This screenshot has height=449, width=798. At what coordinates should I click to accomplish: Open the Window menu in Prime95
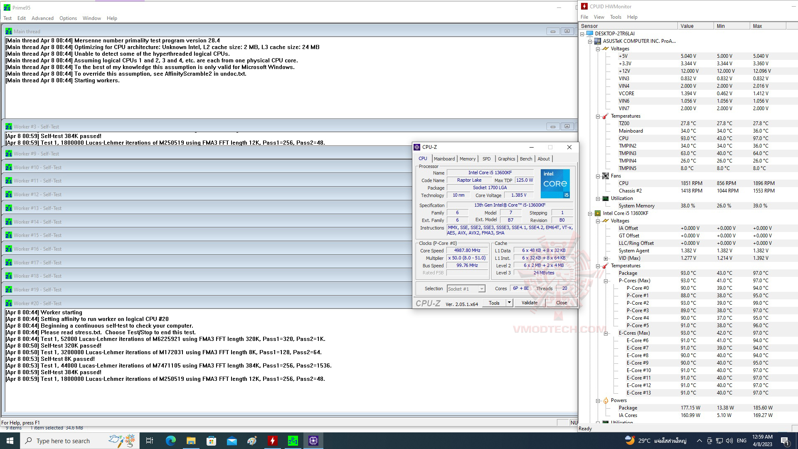pyautogui.click(x=91, y=18)
